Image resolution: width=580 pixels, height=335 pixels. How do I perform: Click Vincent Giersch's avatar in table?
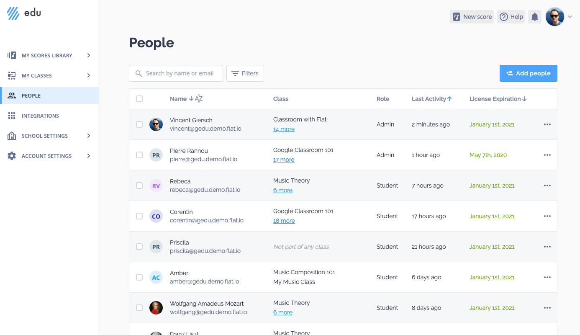coord(156,124)
